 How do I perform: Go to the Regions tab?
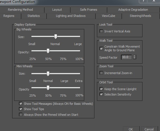(9, 16)
